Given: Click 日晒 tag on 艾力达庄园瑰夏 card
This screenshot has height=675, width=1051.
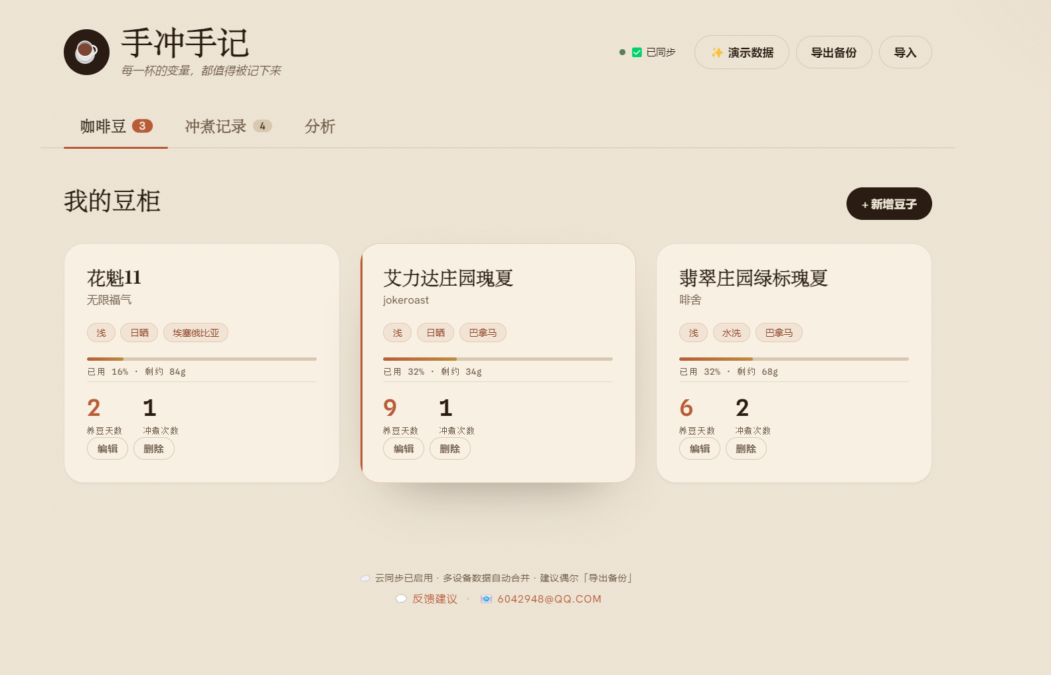Looking at the screenshot, I should 436,332.
